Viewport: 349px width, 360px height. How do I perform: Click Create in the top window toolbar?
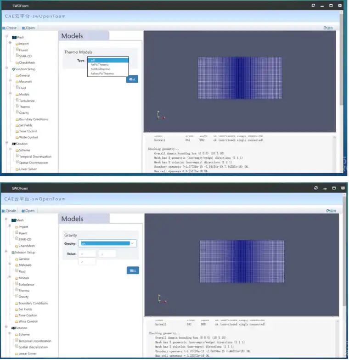[9, 28]
